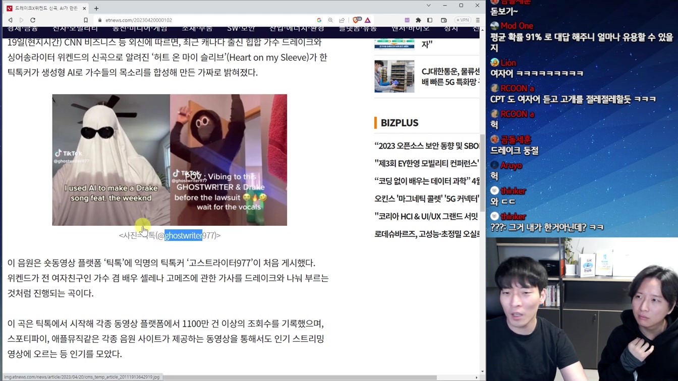Image resolution: width=678 pixels, height=381 pixels.
Task: Close the 드레이크X위켄드 tab
Action: point(84,8)
